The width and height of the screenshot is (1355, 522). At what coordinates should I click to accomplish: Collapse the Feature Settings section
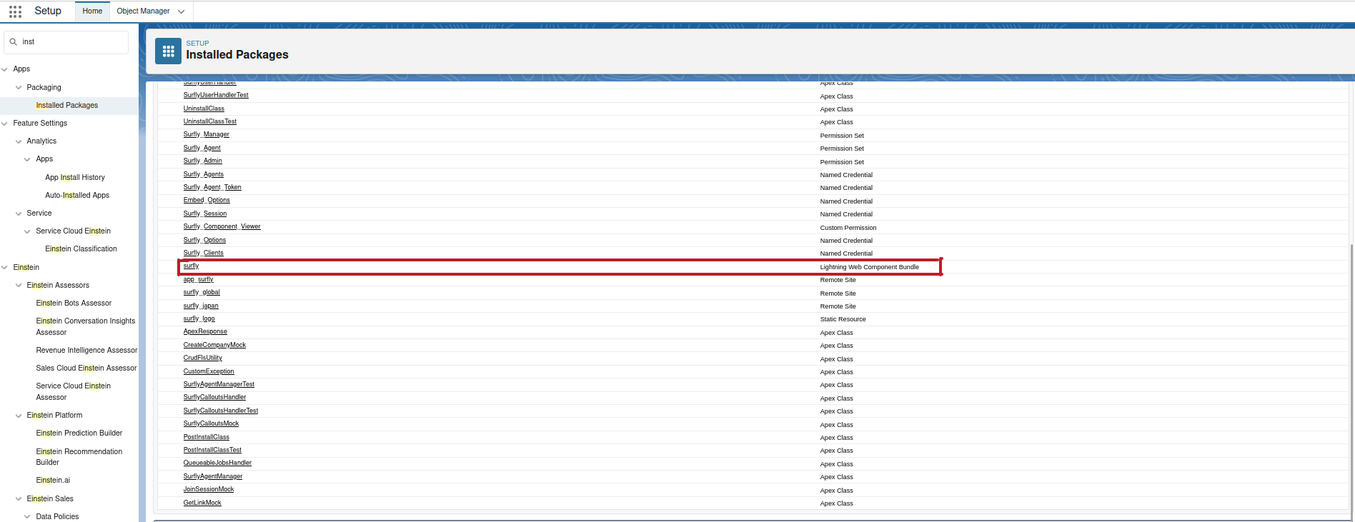click(x=5, y=124)
